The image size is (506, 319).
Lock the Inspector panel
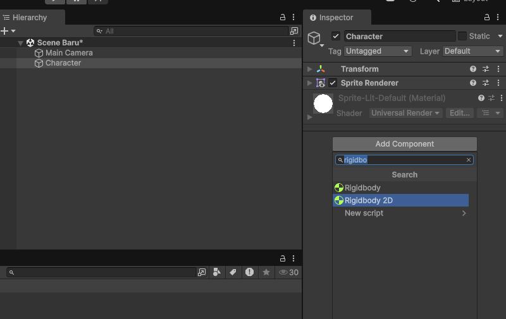(x=486, y=18)
